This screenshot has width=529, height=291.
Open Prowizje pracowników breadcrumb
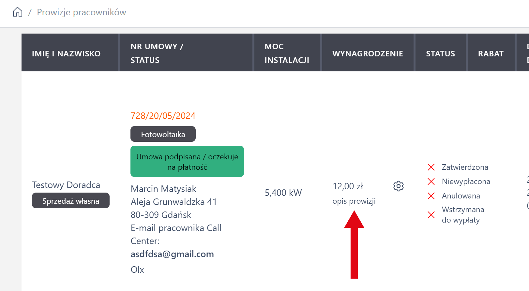point(81,12)
